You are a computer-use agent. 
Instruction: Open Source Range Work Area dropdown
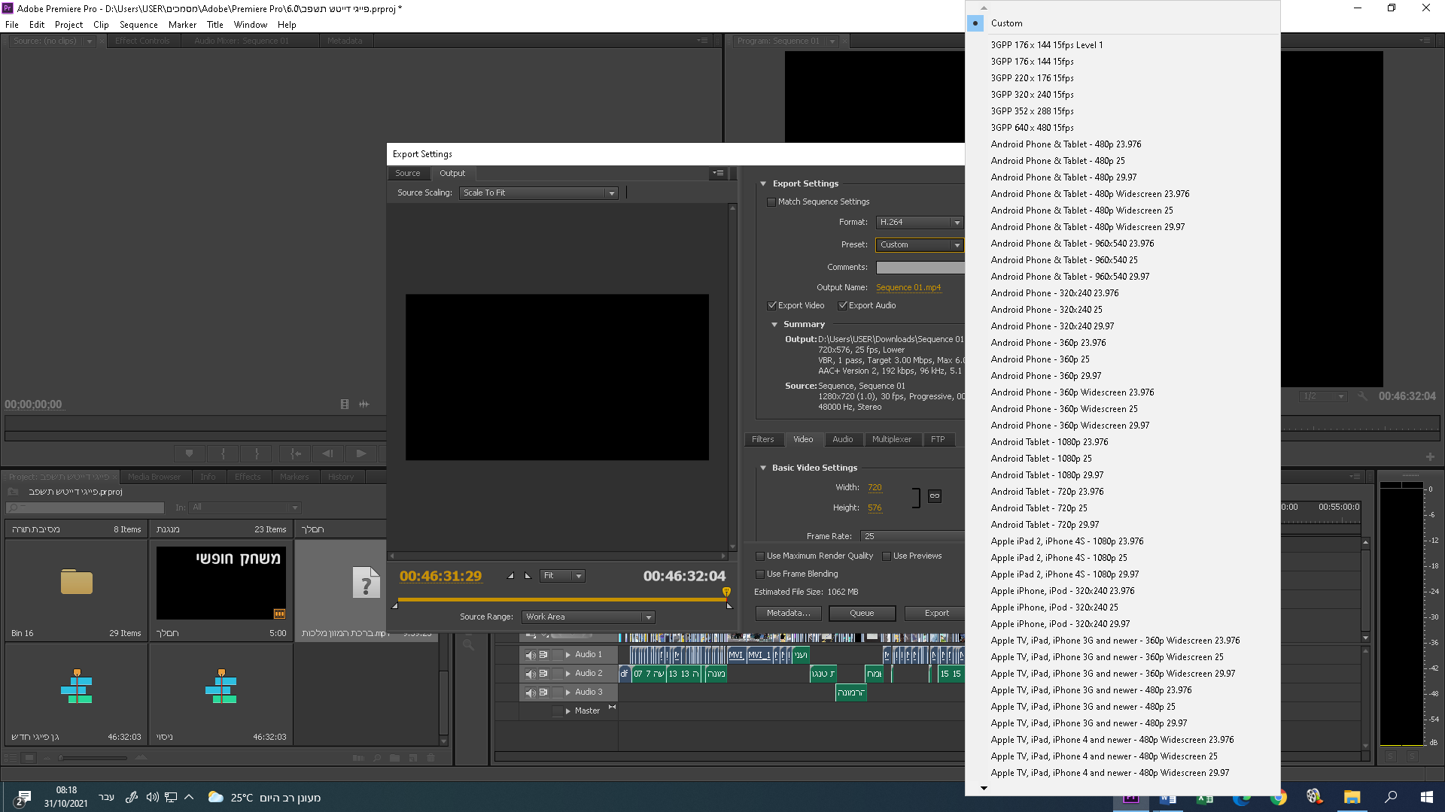point(588,617)
